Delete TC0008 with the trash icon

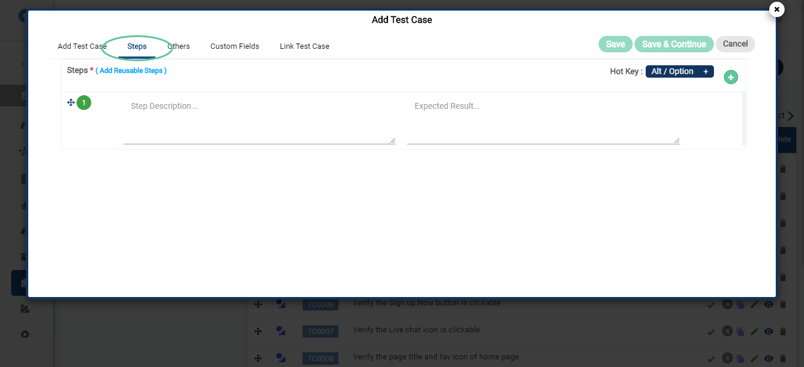tap(783, 358)
